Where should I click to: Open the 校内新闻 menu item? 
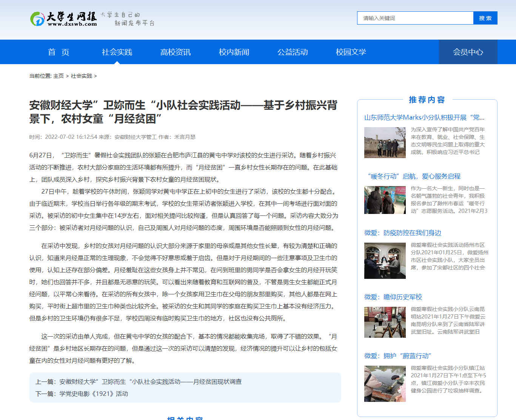point(234,52)
